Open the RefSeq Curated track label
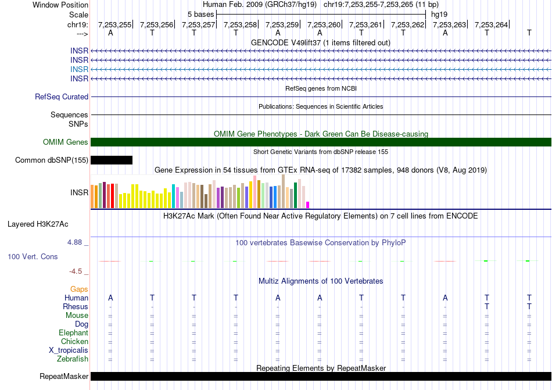The width and height of the screenshot is (552, 390). pyautogui.click(x=62, y=97)
